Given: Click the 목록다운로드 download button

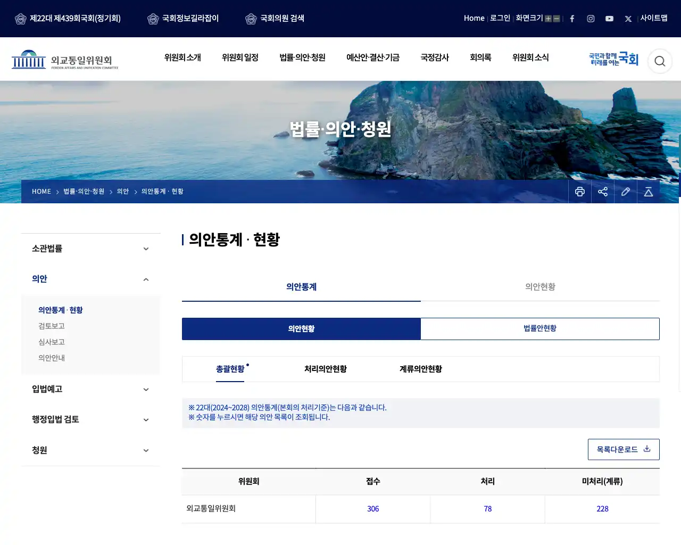Looking at the screenshot, I should [x=624, y=449].
